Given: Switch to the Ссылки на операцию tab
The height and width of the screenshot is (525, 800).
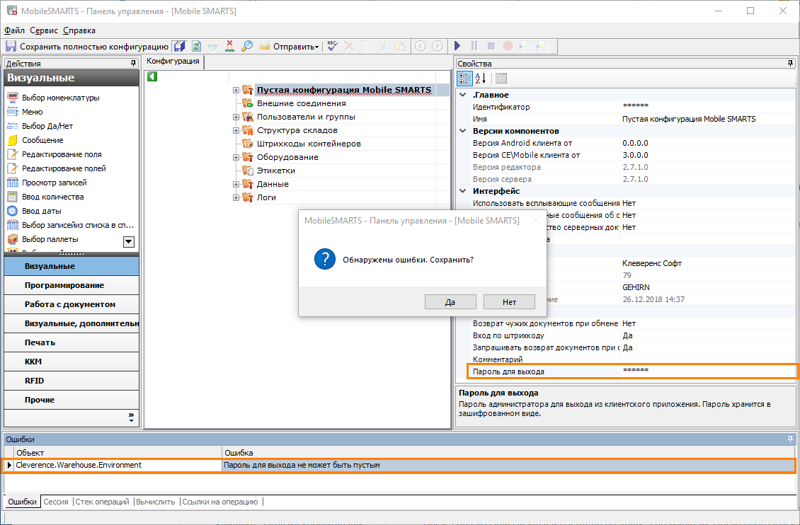Looking at the screenshot, I should pyautogui.click(x=220, y=502).
